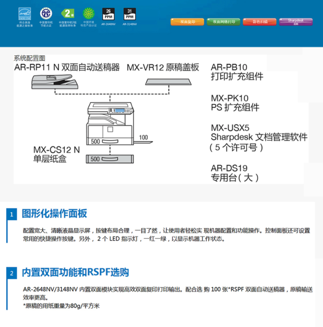The width and height of the screenshot is (323, 327).
Task: Click the paragraph starting AR-2648NV/3148NV 内置双面模块
Action: tap(168, 293)
